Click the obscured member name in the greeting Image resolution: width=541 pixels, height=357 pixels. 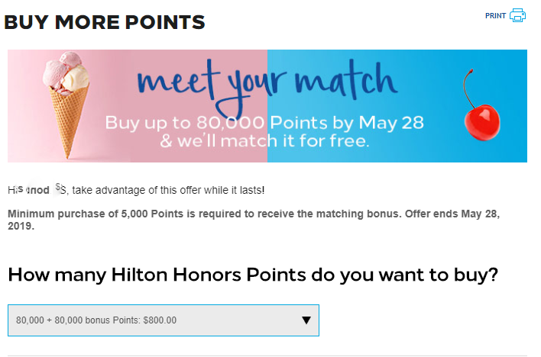click(x=37, y=189)
